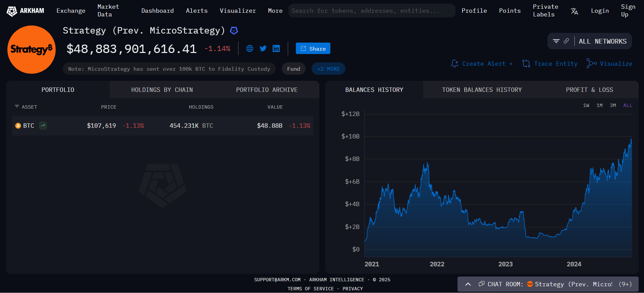Expand the +2 MORE tags

[x=328, y=69]
